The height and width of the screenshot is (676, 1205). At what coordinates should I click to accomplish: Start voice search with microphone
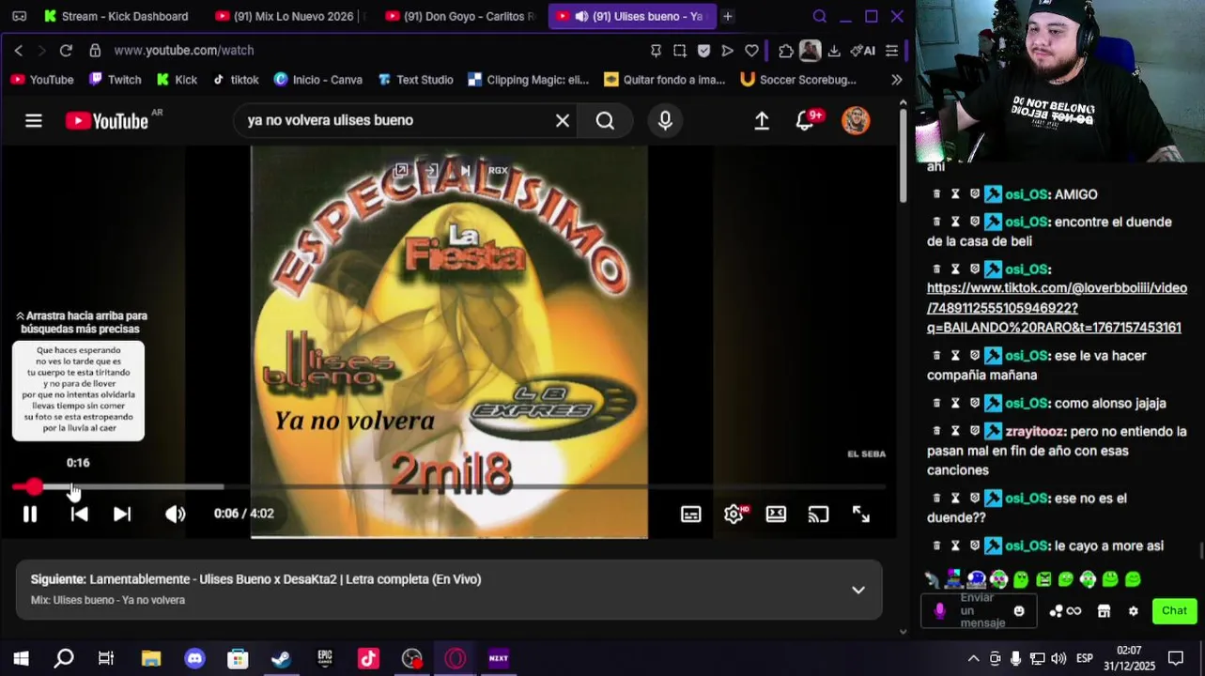pyautogui.click(x=665, y=120)
